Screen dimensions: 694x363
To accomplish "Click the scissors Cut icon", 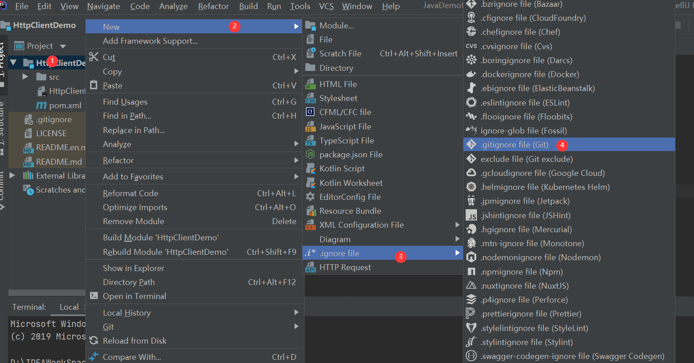I will pyautogui.click(x=93, y=57).
